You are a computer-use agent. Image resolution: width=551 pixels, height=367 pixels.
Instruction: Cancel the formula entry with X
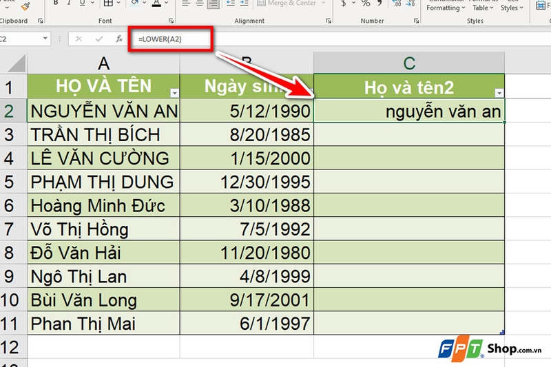pos(79,39)
